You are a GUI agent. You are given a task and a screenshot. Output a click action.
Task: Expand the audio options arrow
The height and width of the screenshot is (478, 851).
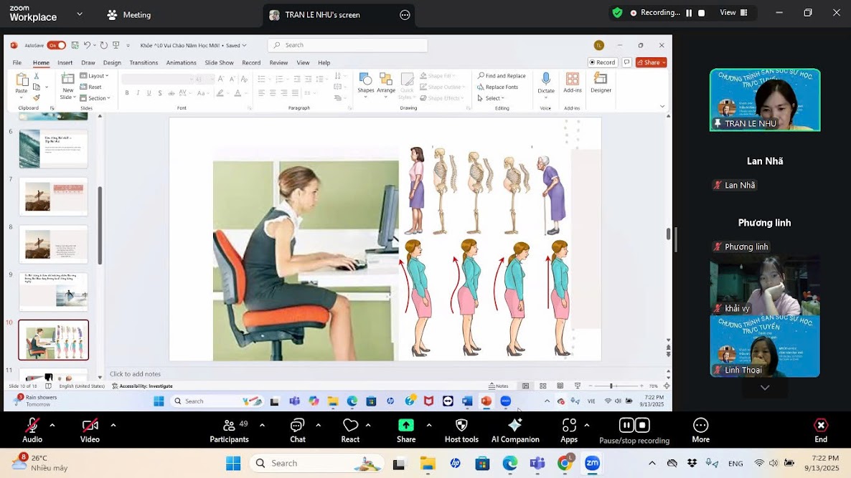coord(52,425)
